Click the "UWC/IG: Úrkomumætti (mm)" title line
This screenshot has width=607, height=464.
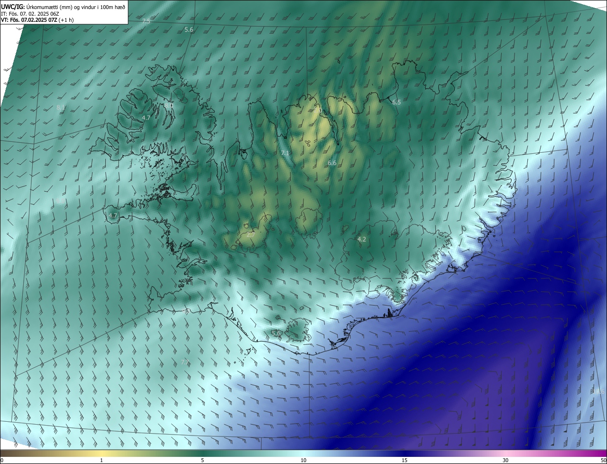point(63,7)
